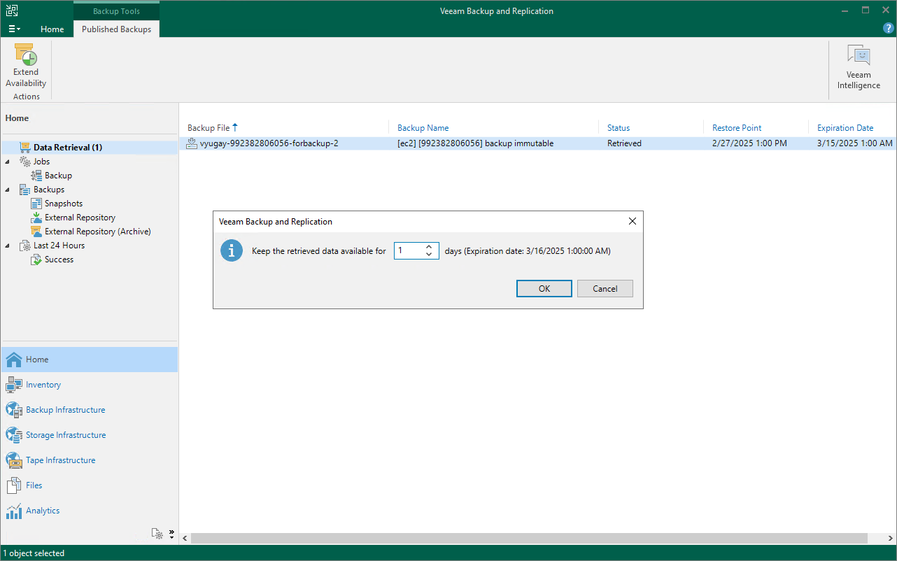Click the Backup Tools contextual tab
The height and width of the screenshot is (561, 897).
(x=116, y=11)
